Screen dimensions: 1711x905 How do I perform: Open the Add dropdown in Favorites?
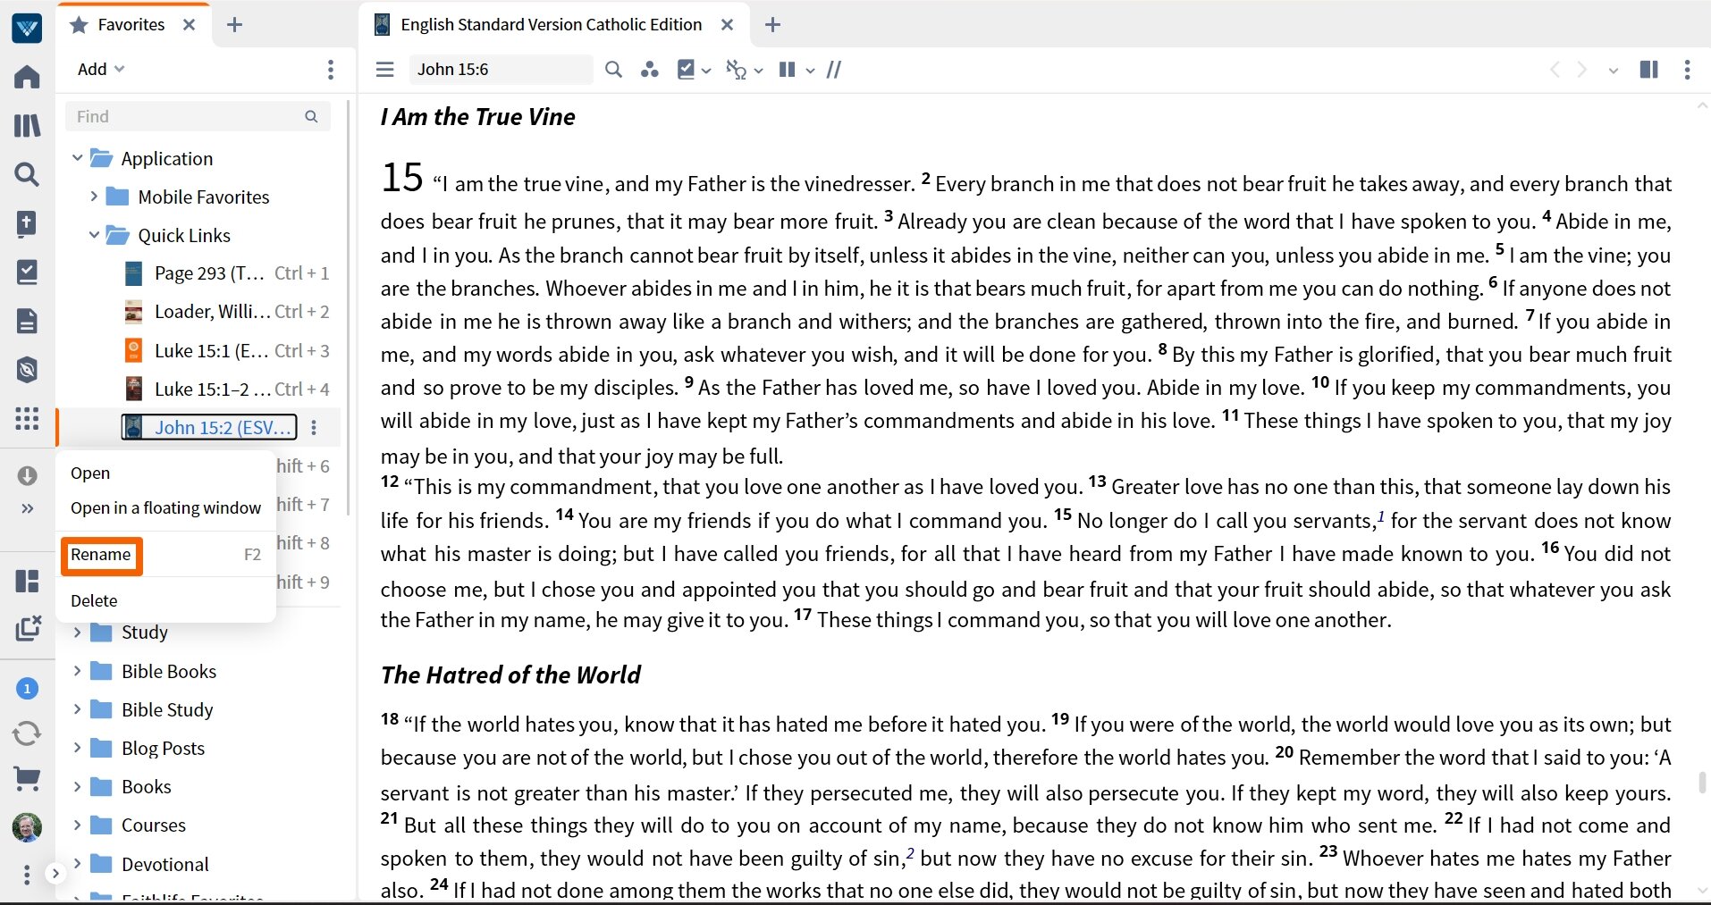(x=101, y=70)
